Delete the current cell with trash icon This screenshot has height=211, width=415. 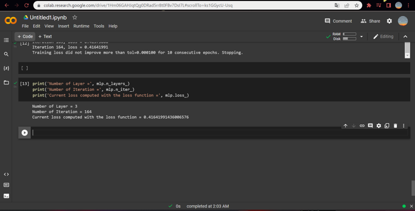(x=395, y=126)
